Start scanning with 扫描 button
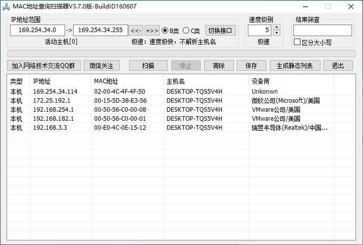This screenshot has width=363, height=245. point(148,66)
